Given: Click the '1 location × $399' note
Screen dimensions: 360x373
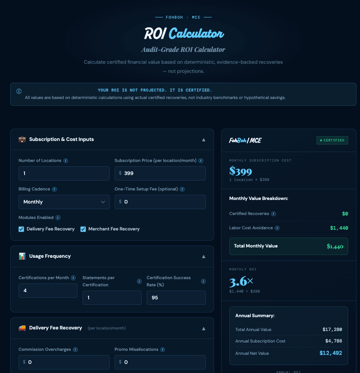Looking at the screenshot, I should [249, 180].
